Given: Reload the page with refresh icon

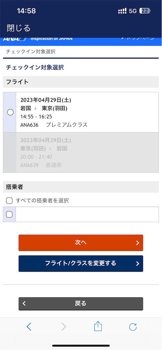Looking at the screenshot, I should point(133,327).
